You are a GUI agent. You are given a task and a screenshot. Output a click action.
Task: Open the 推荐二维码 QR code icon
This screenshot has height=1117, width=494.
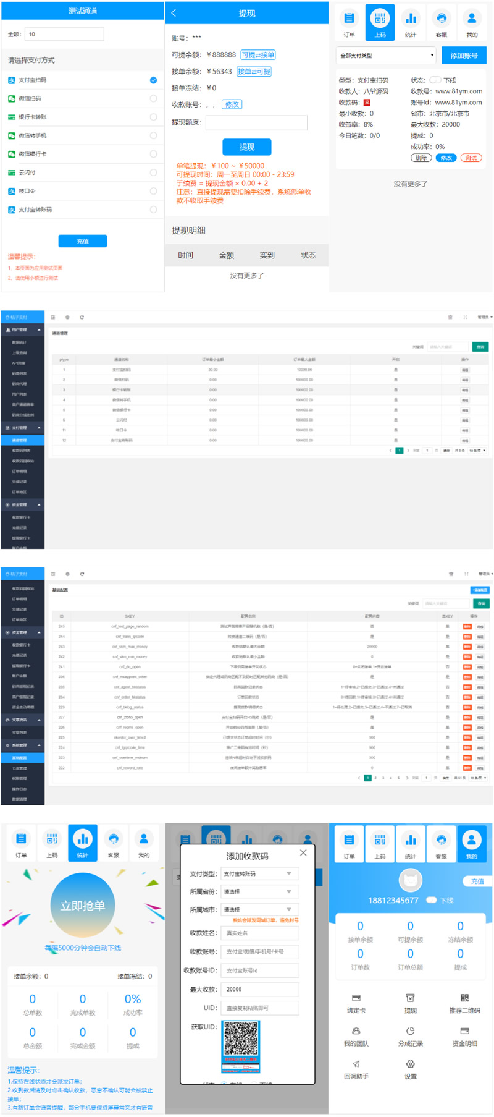464,998
